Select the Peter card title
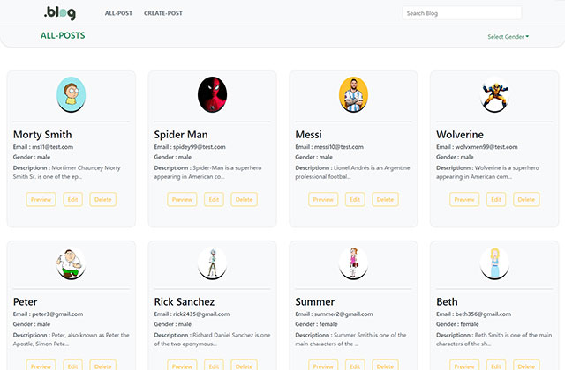The height and width of the screenshot is (370, 565). point(26,301)
